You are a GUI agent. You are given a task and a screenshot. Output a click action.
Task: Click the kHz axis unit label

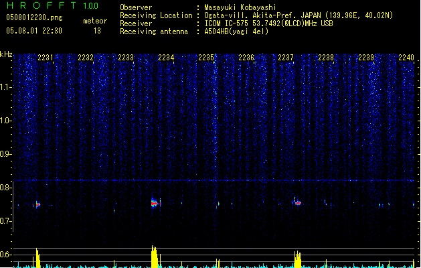click(x=6, y=54)
